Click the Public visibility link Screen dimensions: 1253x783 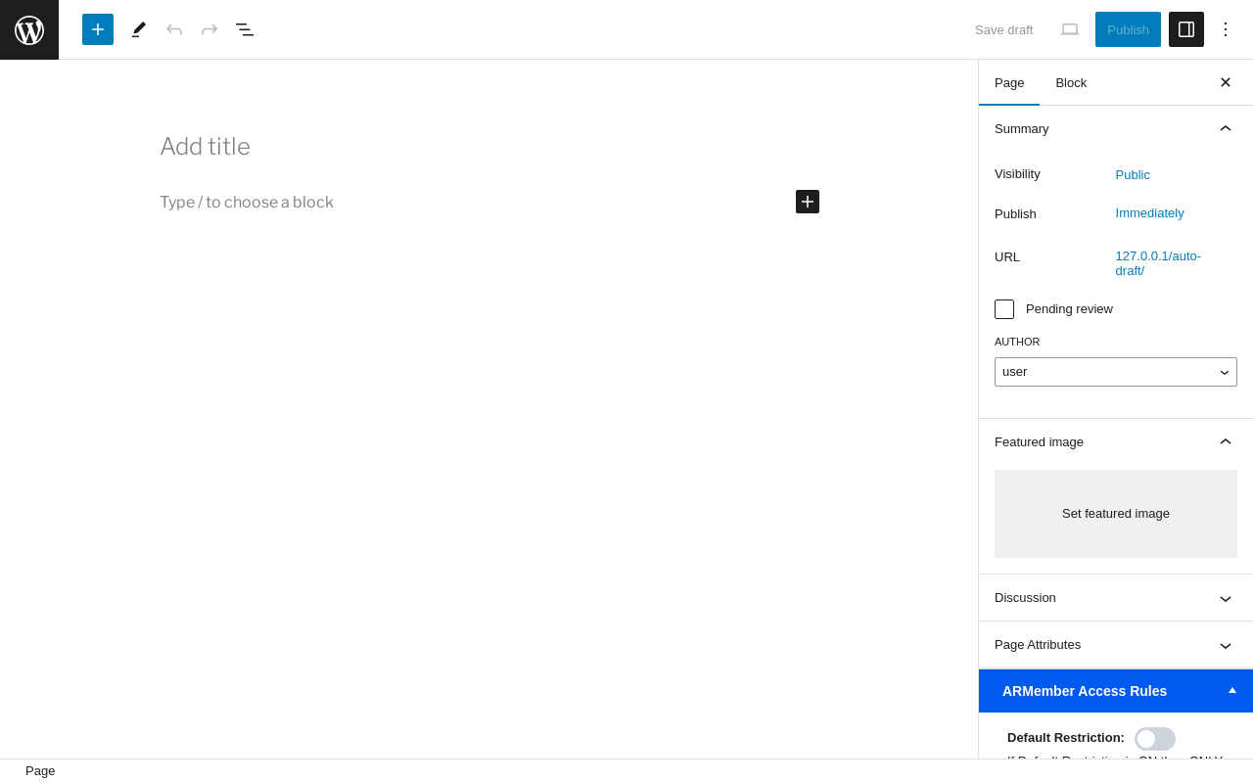pos(1133,174)
